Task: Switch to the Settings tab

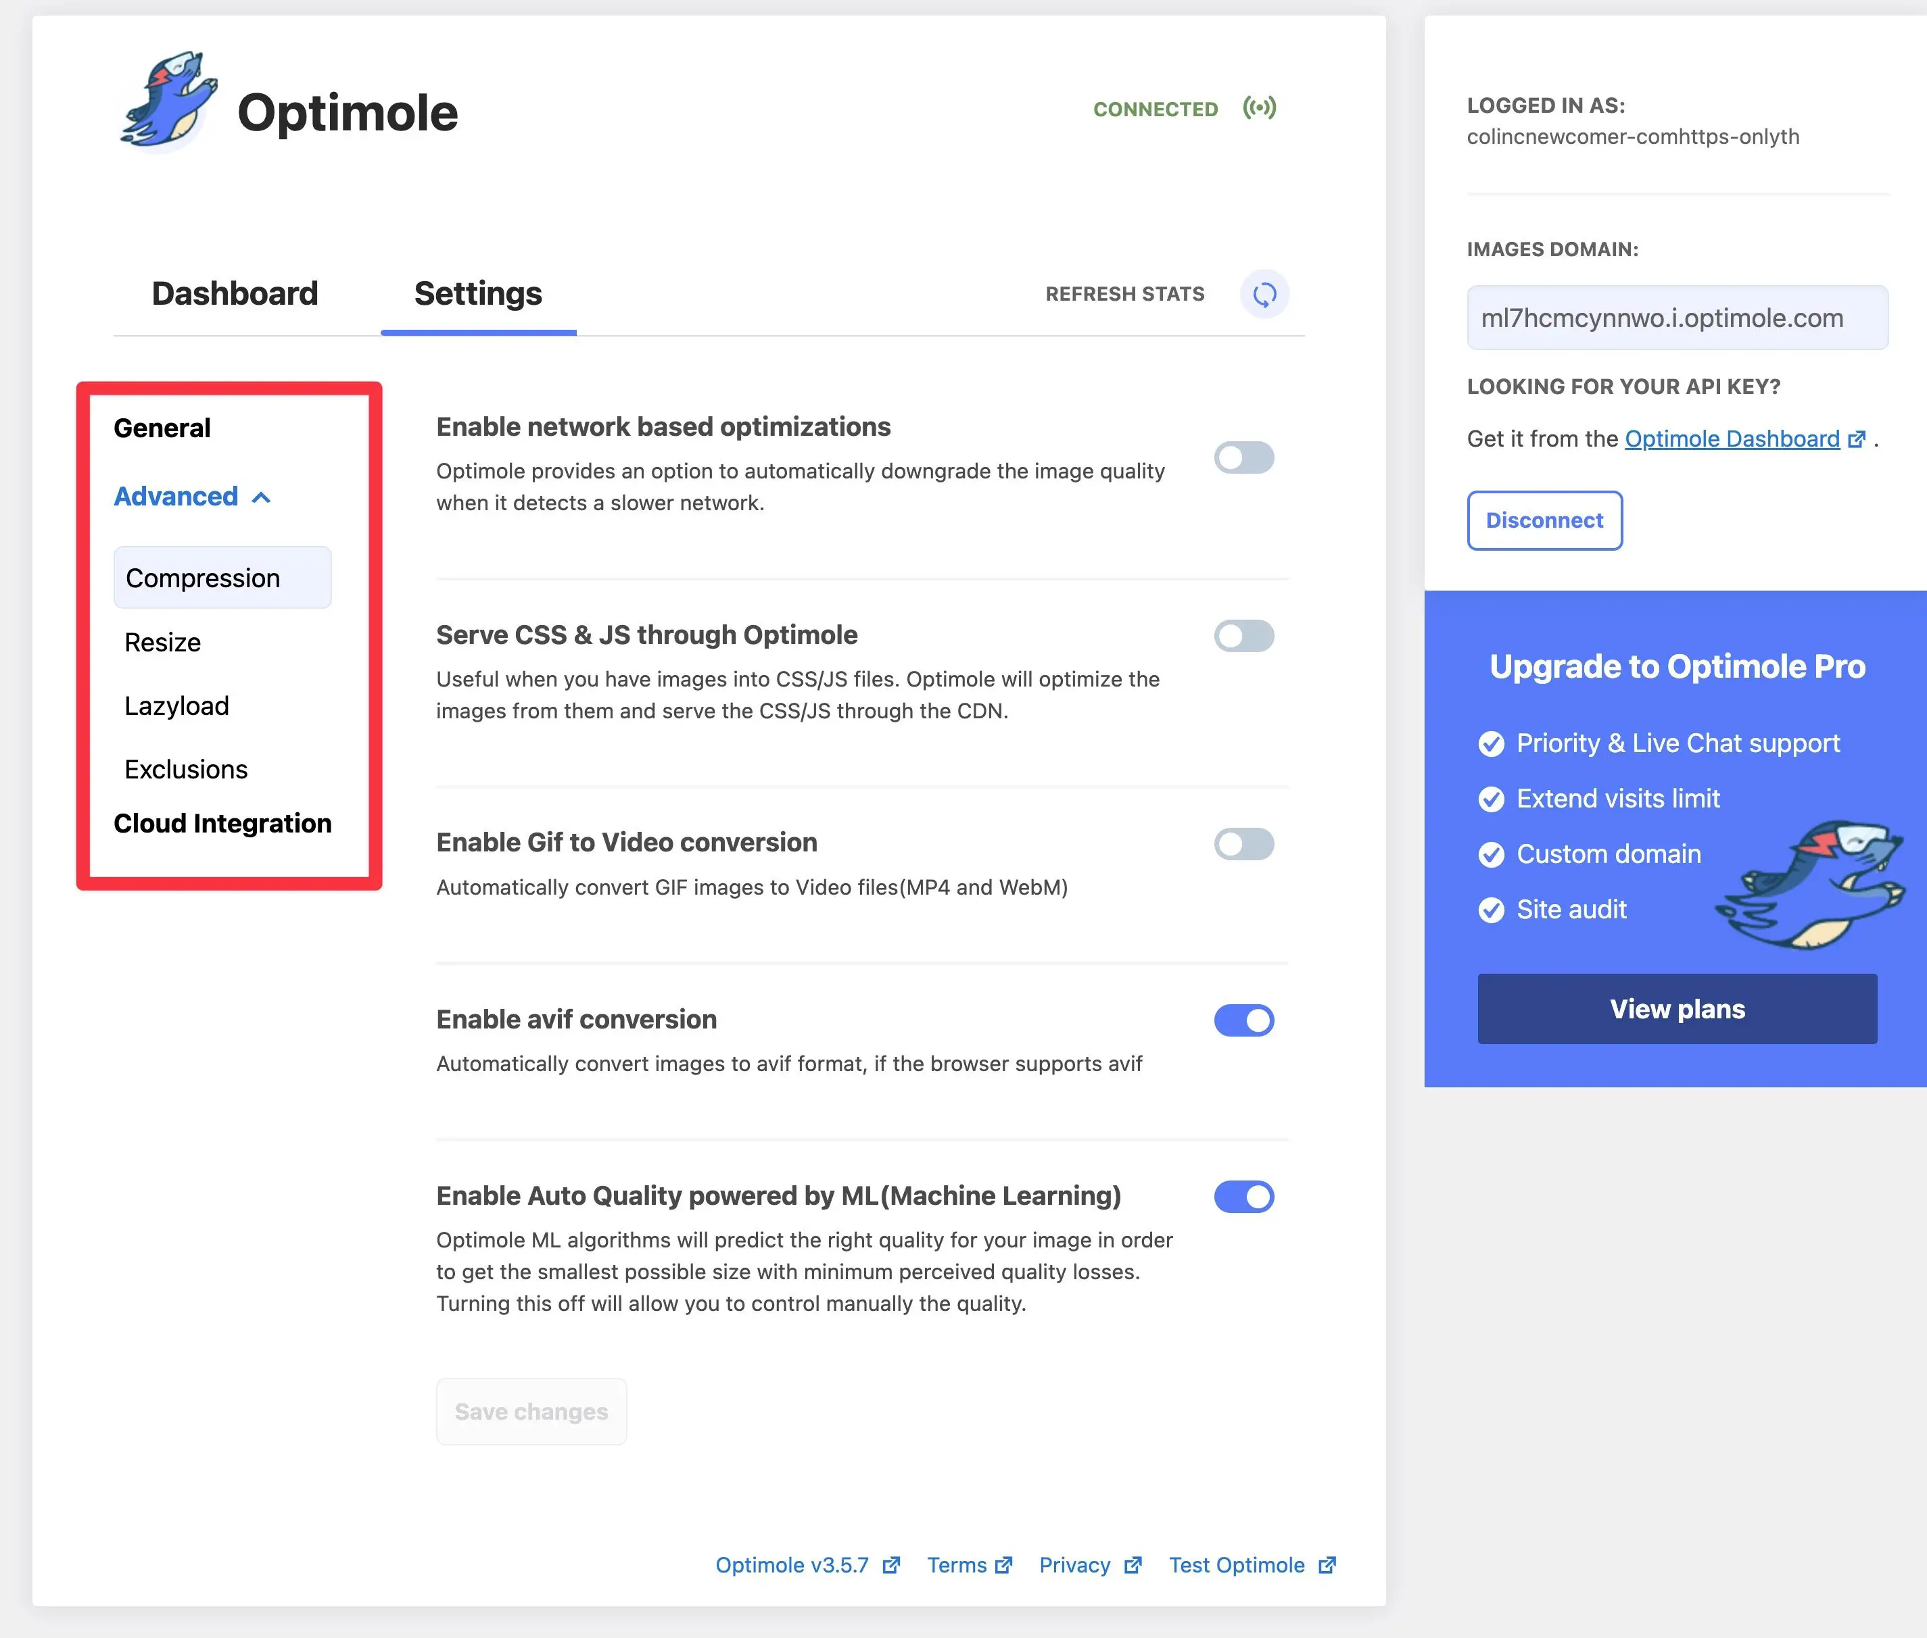Action: pos(477,294)
